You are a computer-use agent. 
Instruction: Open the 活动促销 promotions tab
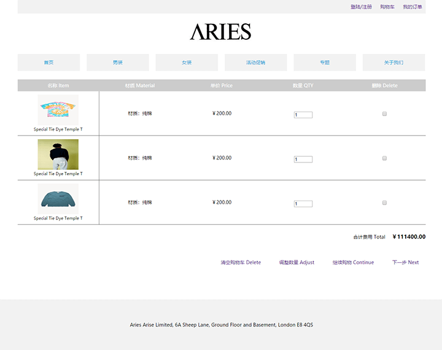coord(255,63)
